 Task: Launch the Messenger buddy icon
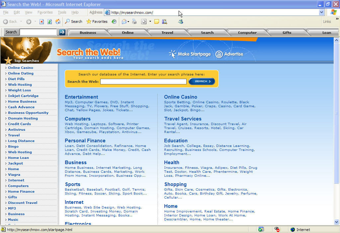(181, 22)
